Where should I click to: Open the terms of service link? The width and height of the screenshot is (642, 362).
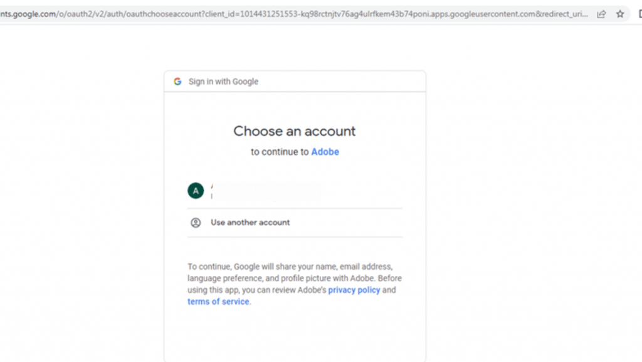[x=218, y=302]
